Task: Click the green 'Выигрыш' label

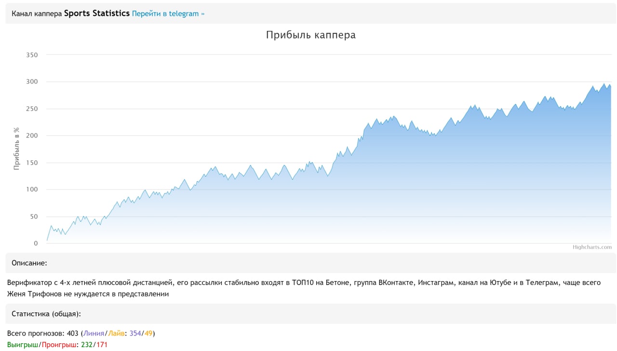Action: click(23, 345)
